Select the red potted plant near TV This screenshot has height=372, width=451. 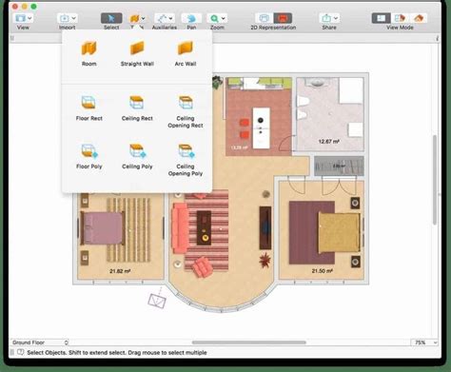tap(265, 260)
